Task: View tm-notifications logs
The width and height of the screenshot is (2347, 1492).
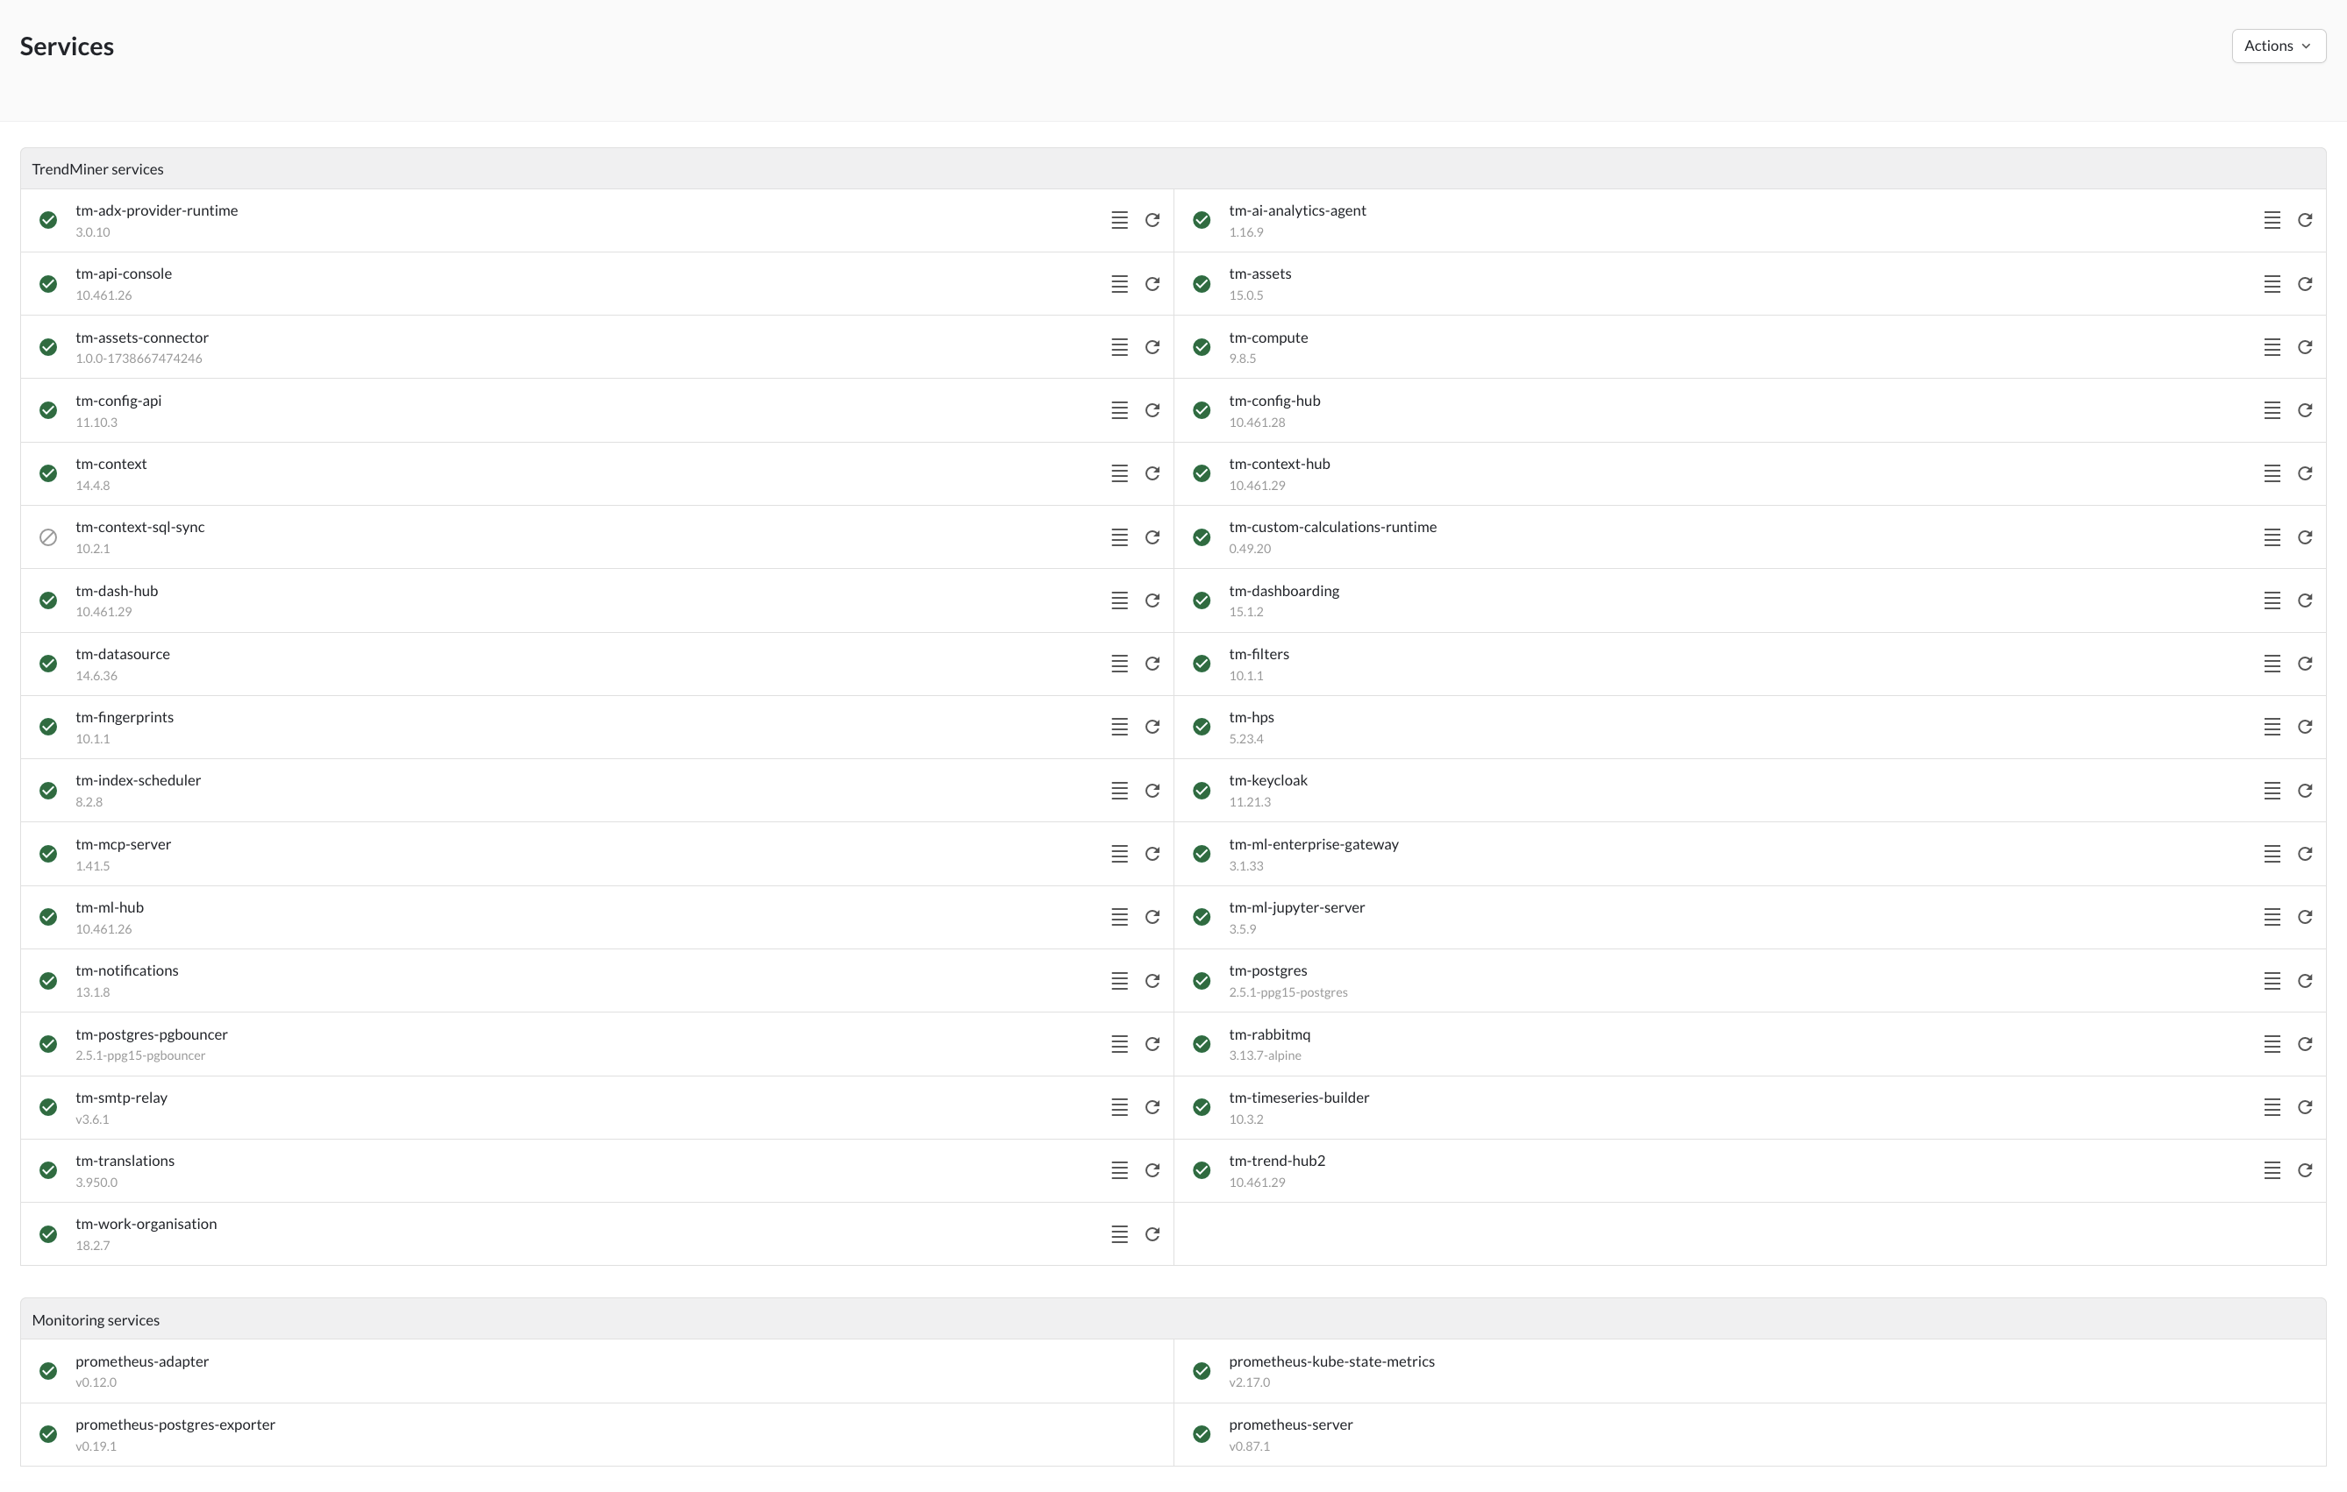Action: [x=1119, y=981]
